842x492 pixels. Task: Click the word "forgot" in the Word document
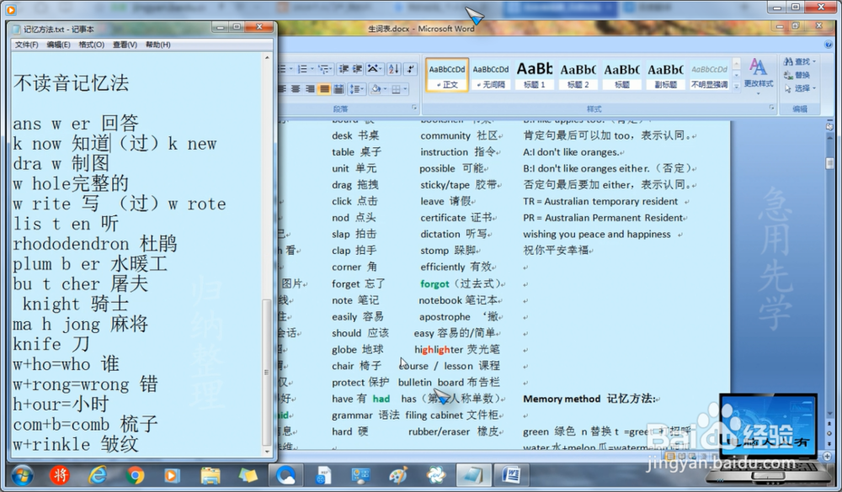tap(434, 283)
